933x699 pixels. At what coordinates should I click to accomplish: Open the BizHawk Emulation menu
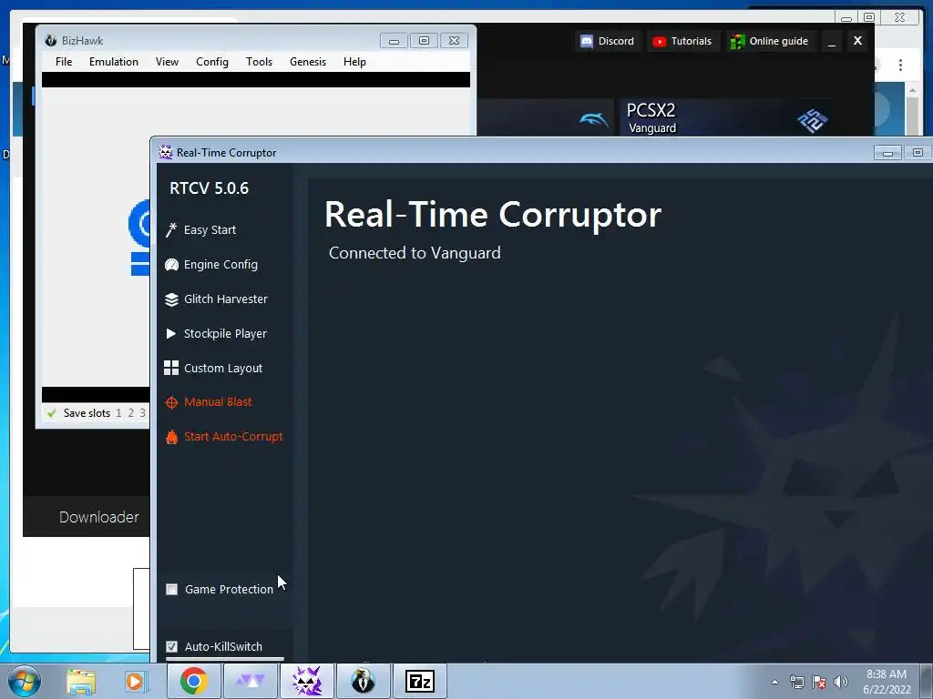[114, 62]
